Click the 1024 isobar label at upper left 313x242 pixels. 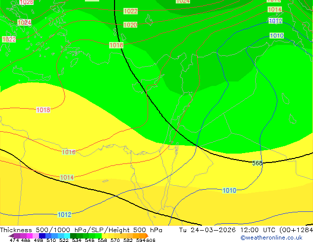tap(24, 22)
